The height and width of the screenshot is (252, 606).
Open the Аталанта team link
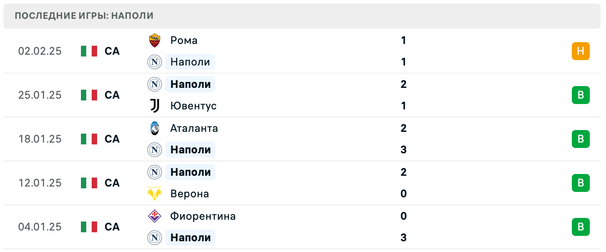pos(194,128)
